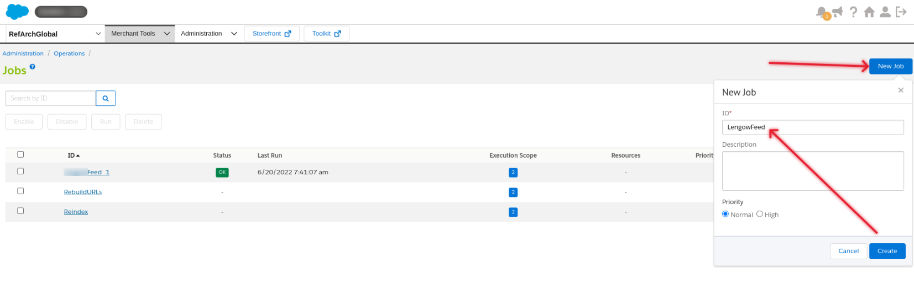Select the Normal priority radio button
This screenshot has height=284, width=914.
(x=725, y=214)
